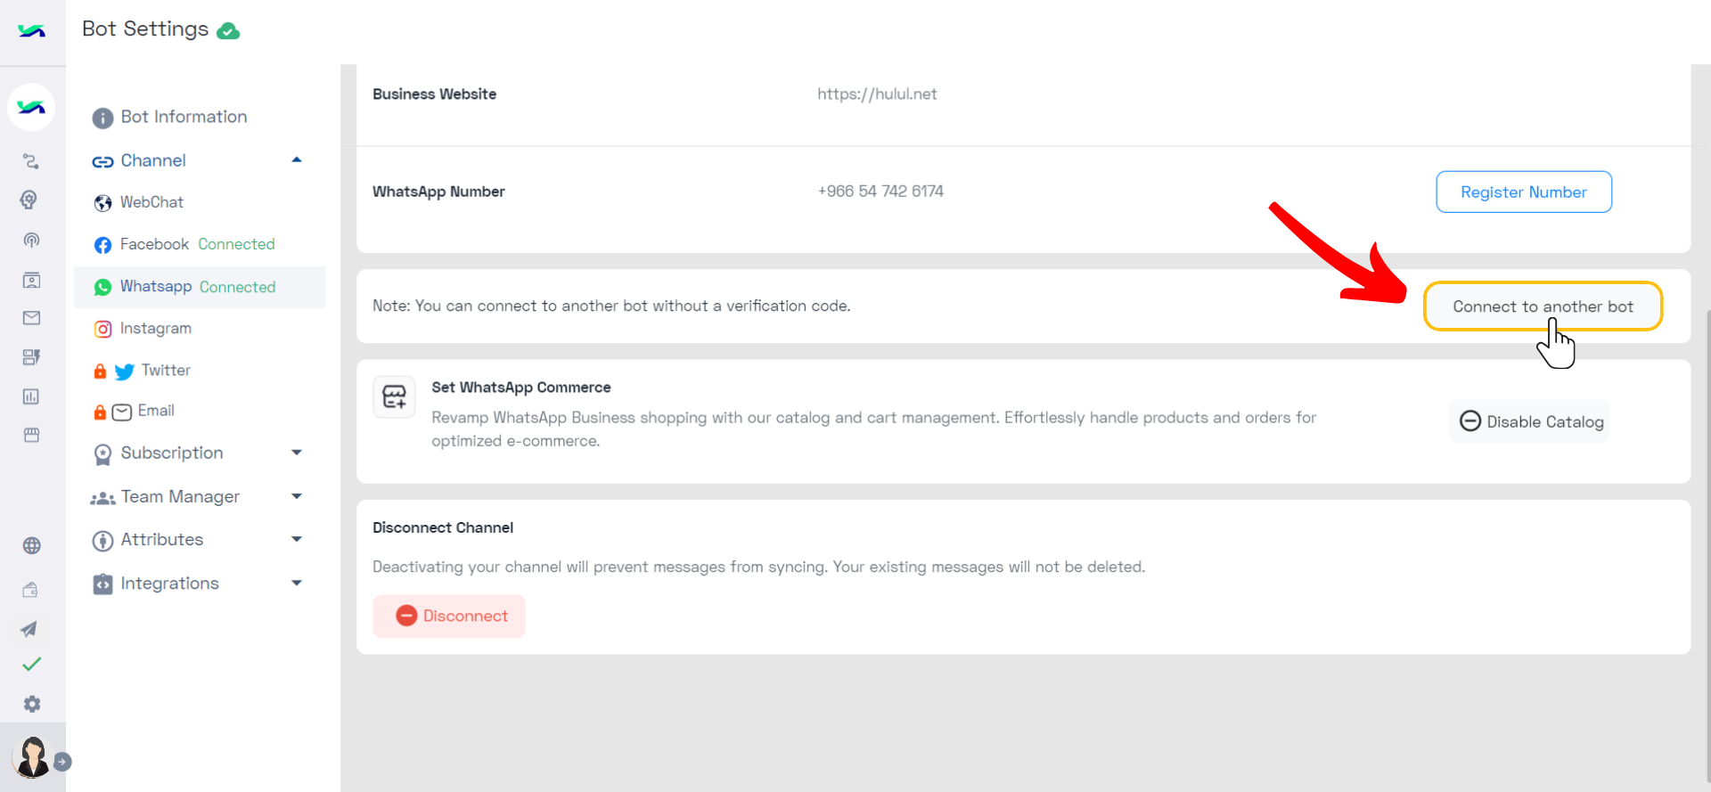Open the analytics chart sidebar icon

[x=31, y=396]
